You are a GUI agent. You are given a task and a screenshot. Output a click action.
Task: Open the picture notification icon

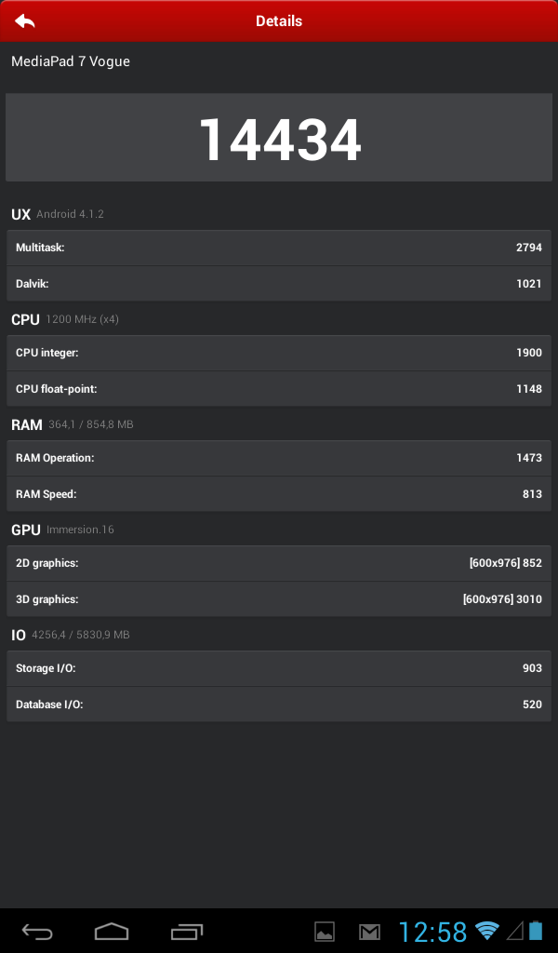325,931
